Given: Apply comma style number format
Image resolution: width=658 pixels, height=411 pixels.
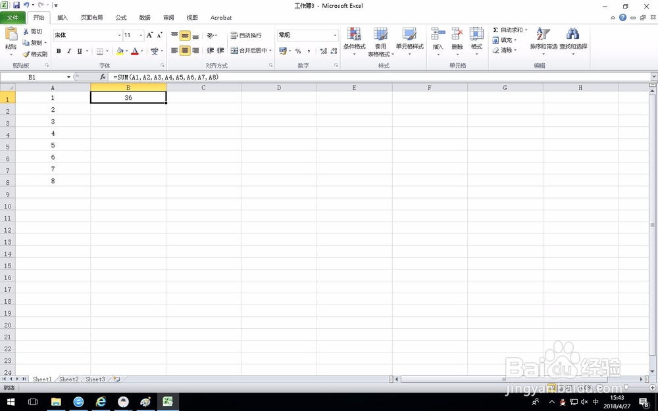Looking at the screenshot, I should coord(309,51).
